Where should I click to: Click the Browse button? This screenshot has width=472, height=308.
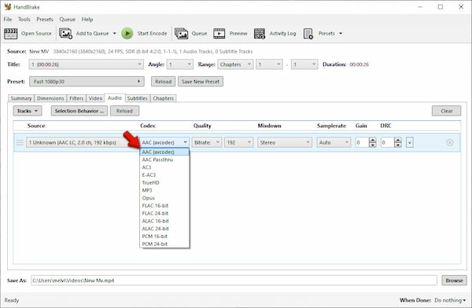454,280
